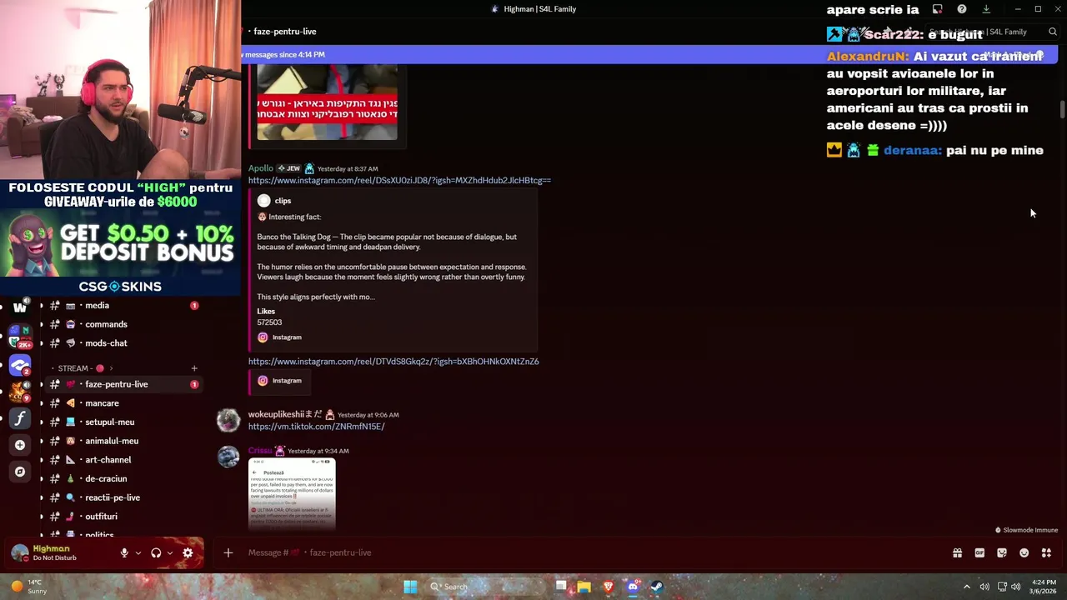Expand the arrow beside the art-channel
This screenshot has width=1067, height=600.
tap(42, 460)
